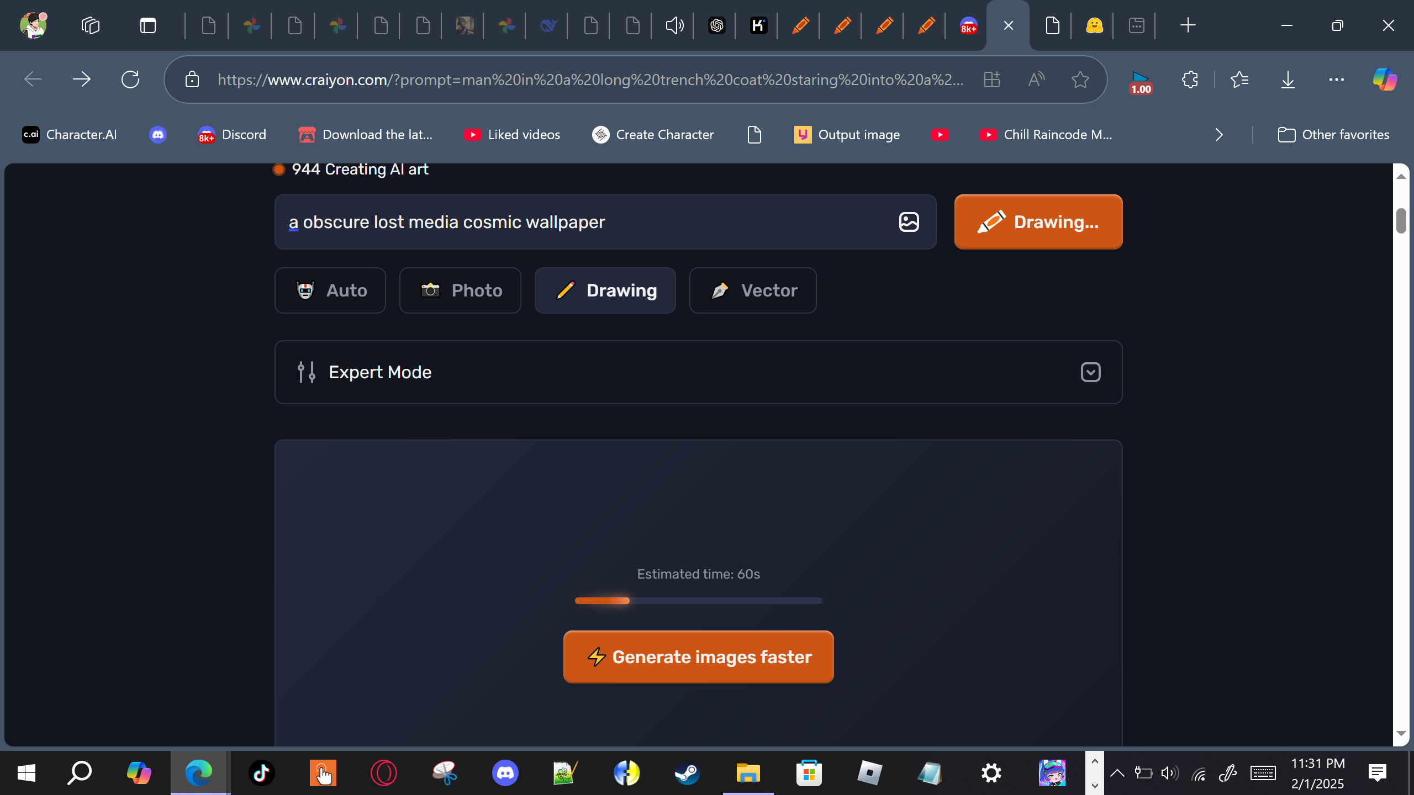The height and width of the screenshot is (795, 1414).
Task: Click the Read aloud icon in address bar
Action: pos(1036,79)
